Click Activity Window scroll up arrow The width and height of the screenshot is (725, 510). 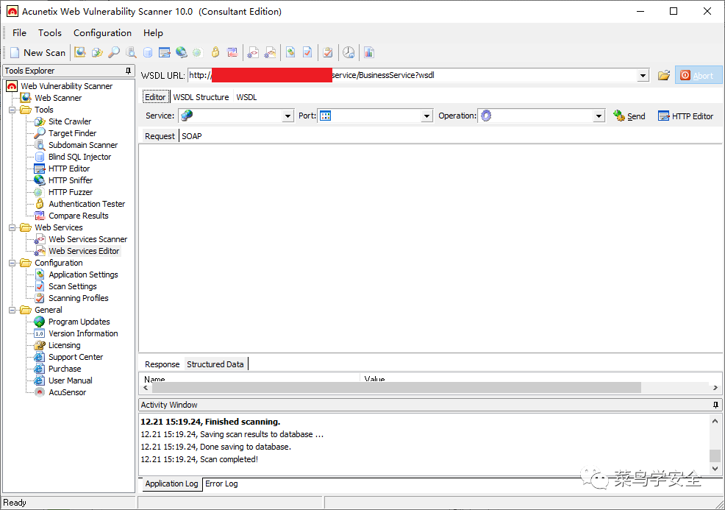point(715,421)
